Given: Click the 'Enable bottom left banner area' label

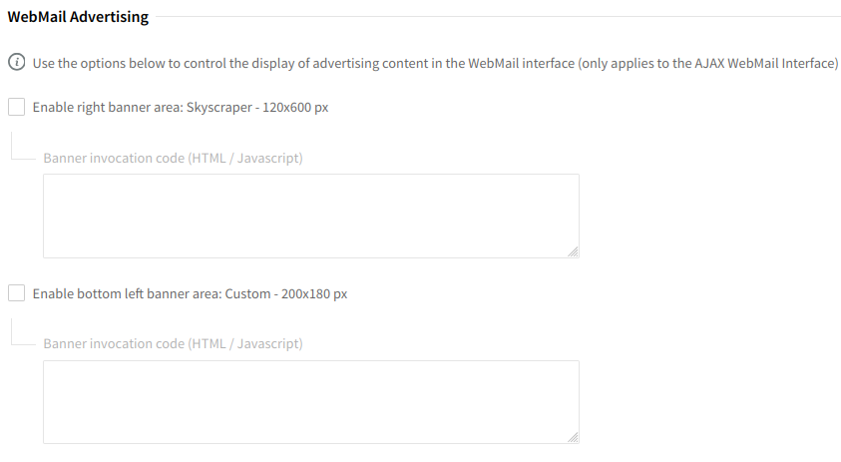Looking at the screenshot, I should 190,293.
